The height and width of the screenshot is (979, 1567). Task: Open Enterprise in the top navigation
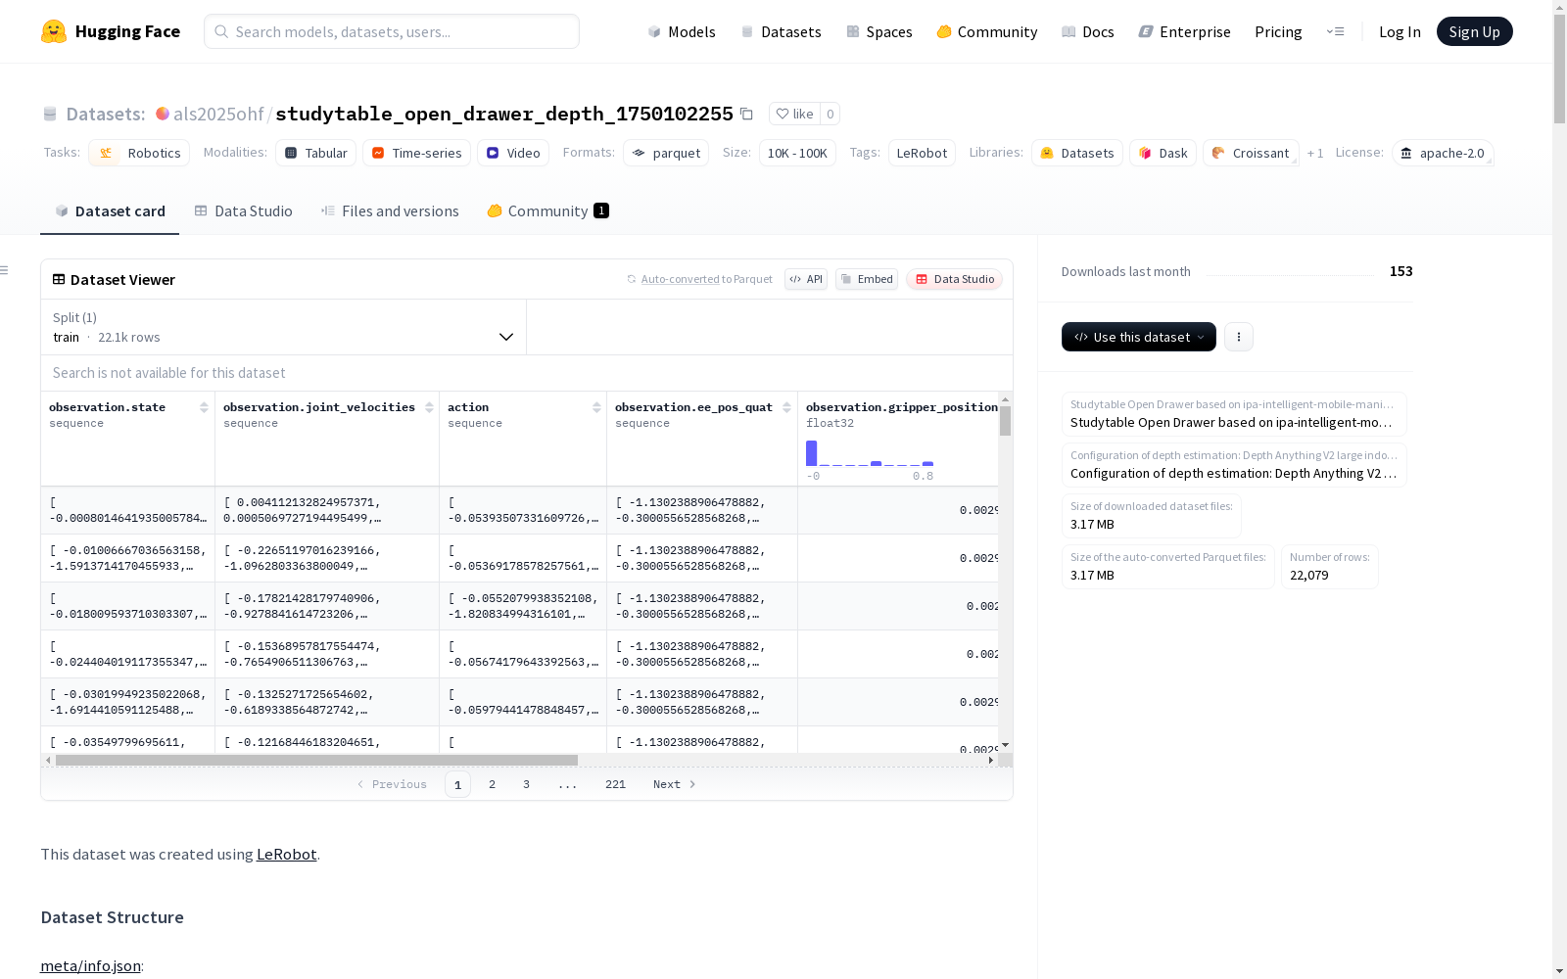(x=1184, y=31)
